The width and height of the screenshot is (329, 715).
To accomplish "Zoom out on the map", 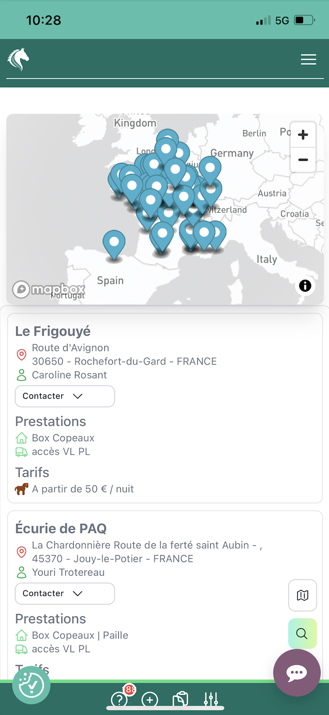I will click(303, 160).
